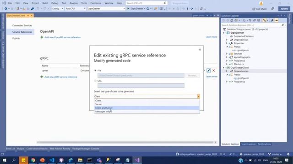293x164 pixels.
Task: Switch to Team Explorer tab
Action: [x=248, y=144]
